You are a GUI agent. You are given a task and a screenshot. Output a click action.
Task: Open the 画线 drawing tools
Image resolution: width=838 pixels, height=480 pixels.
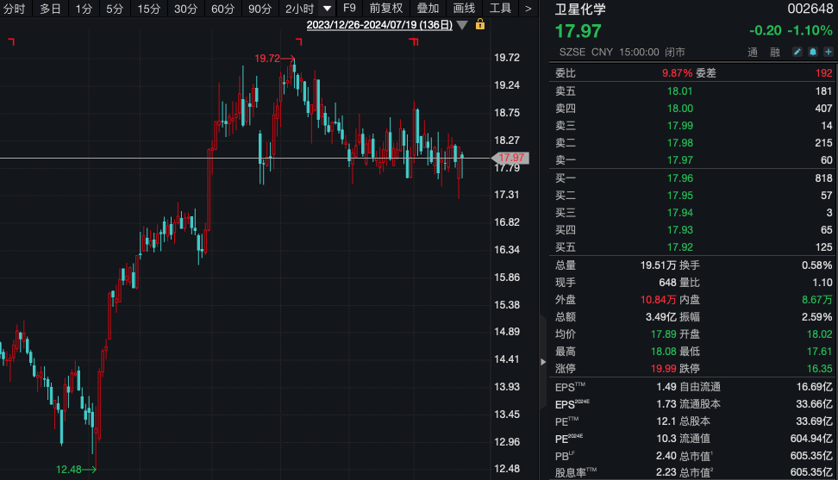pos(464,8)
